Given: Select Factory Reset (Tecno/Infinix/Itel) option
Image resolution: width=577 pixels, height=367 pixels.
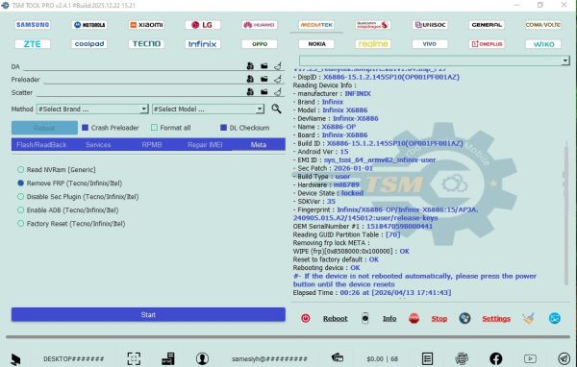Looking at the screenshot, I should point(20,224).
